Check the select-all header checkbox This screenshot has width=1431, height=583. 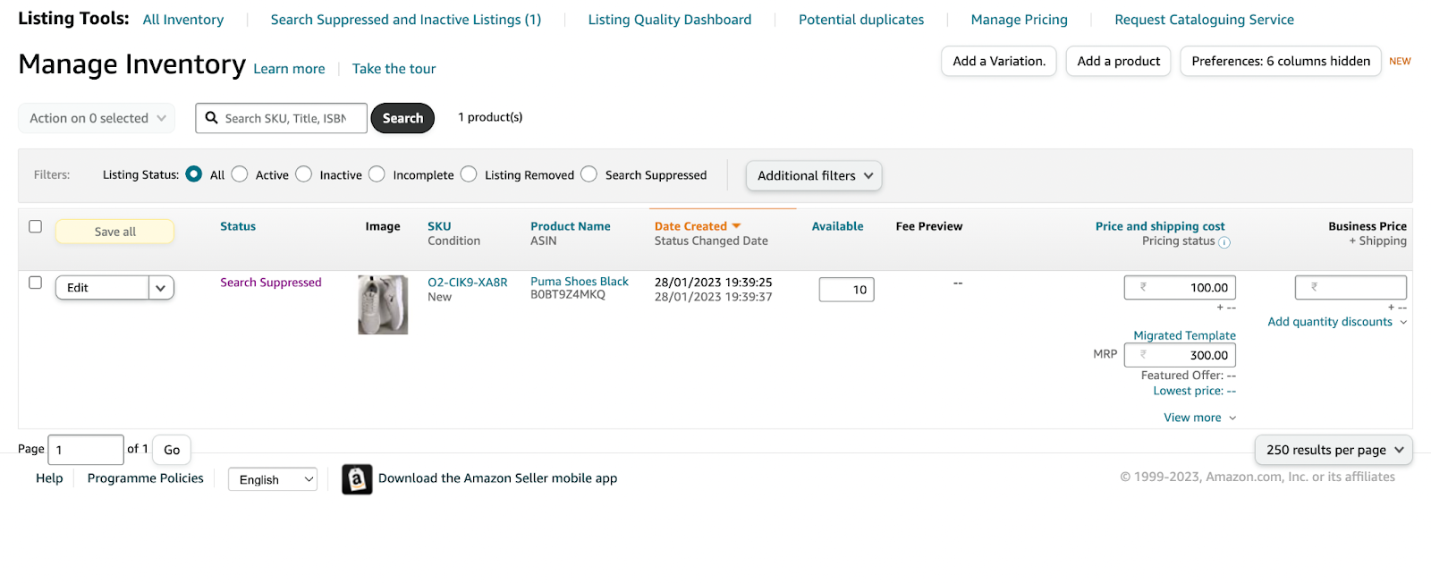click(x=36, y=226)
